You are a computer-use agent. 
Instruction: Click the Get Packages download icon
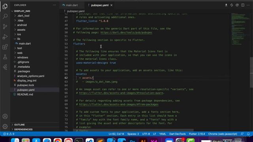[226, 5]
